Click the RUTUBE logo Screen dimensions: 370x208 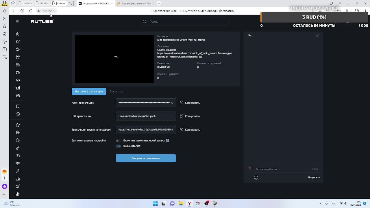coord(42,21)
